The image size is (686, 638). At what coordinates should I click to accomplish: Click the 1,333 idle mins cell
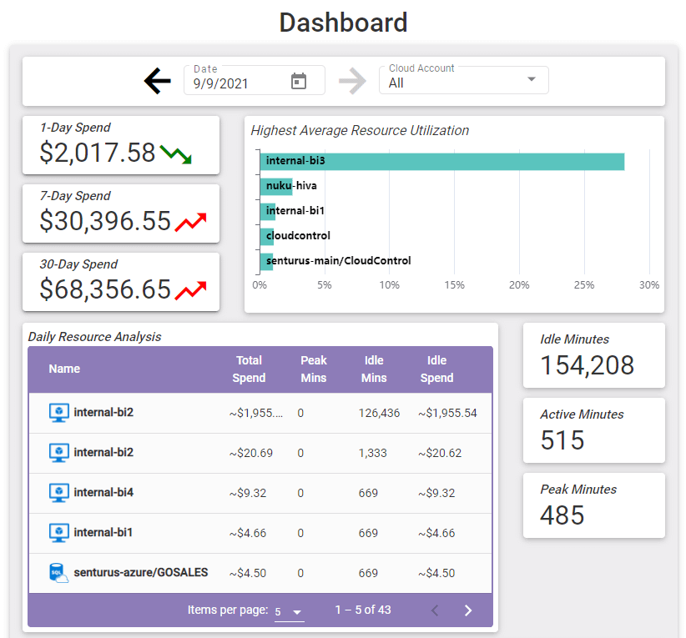click(x=372, y=453)
